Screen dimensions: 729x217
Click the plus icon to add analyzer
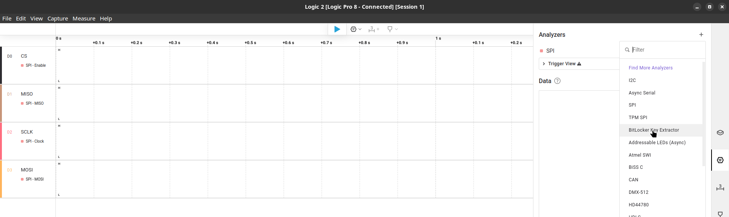pyautogui.click(x=701, y=35)
